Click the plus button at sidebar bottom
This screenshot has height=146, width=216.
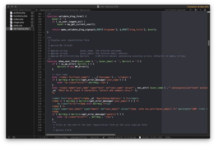(9, 137)
